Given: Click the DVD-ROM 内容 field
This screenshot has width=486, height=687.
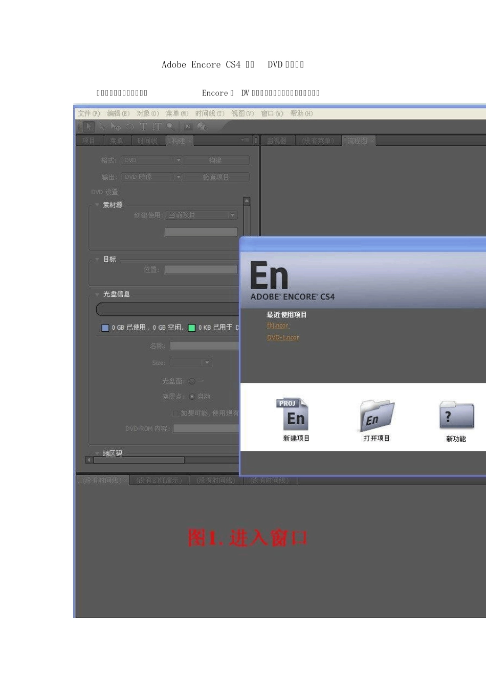Looking at the screenshot, I should [206, 429].
